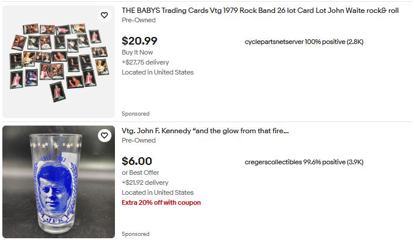Click Sponsored label under trading cards listing
Screen dimensions: 414x240
(x=135, y=114)
